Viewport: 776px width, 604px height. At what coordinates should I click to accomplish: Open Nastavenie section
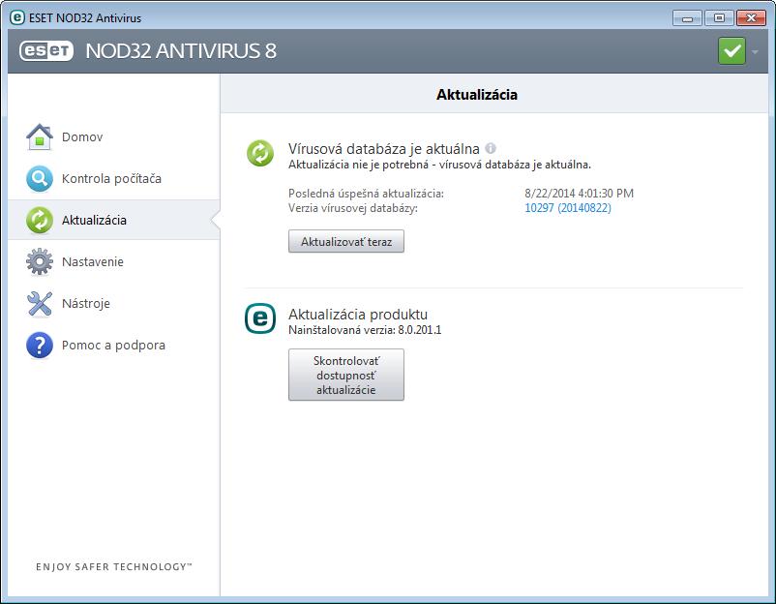[x=114, y=262]
